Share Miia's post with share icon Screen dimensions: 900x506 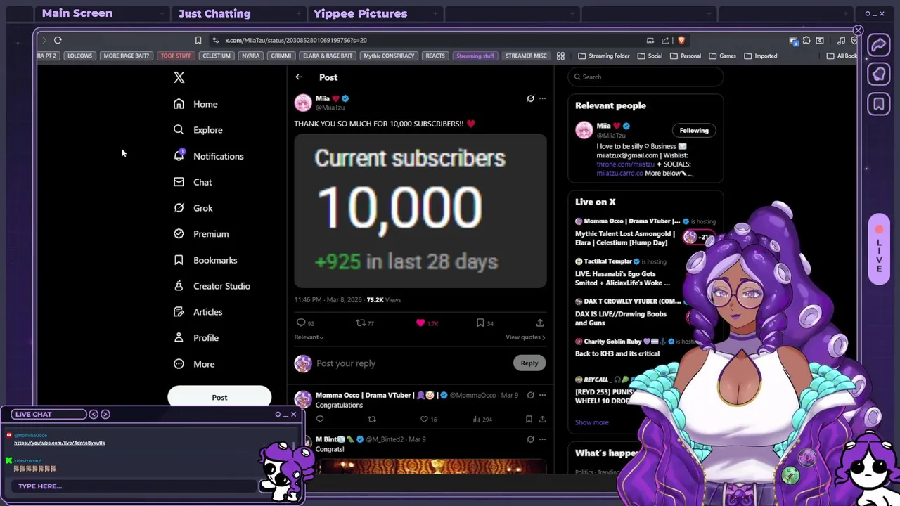point(540,323)
